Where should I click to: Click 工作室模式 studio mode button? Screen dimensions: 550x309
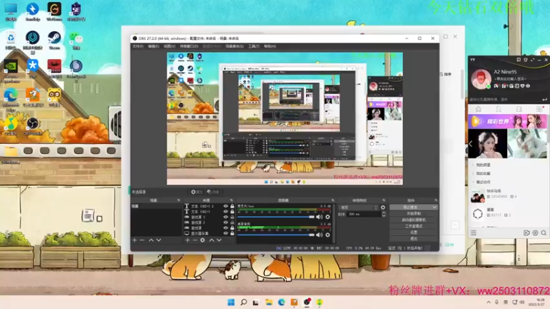tap(414, 226)
